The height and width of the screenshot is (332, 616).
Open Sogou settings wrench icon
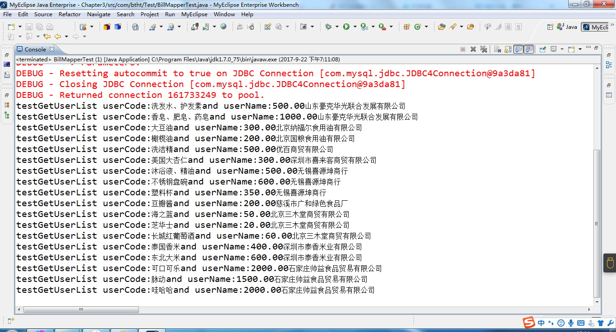point(611,323)
